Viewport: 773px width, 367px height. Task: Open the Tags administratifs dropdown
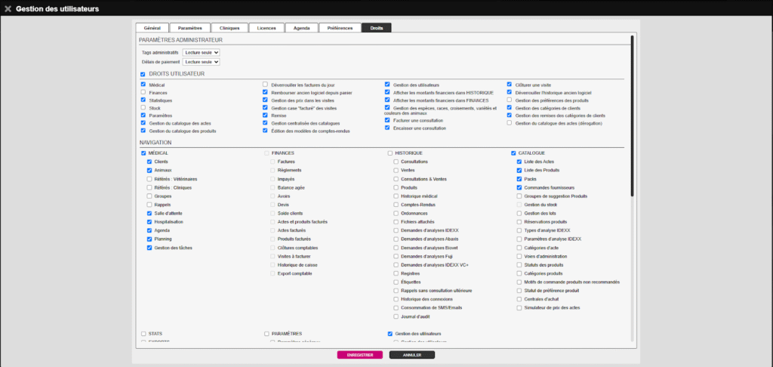201,53
